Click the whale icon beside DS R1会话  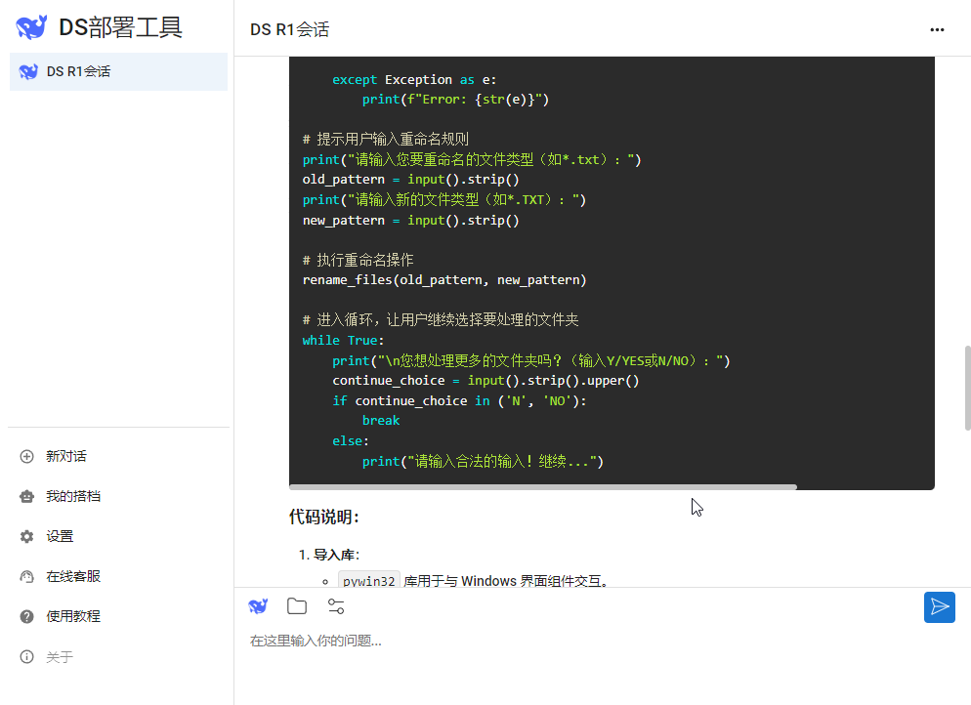(x=28, y=71)
